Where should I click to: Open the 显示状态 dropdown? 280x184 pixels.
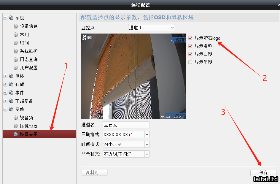pos(126,154)
